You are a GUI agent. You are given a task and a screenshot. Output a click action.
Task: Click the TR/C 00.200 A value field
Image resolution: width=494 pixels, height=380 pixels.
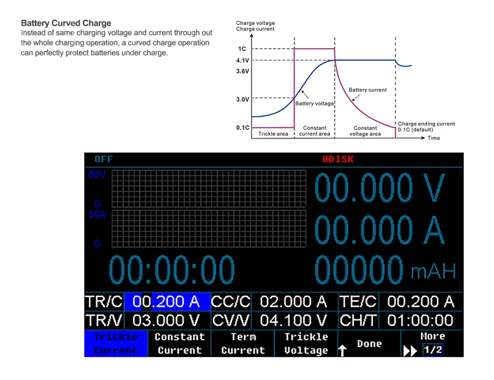click(x=167, y=302)
